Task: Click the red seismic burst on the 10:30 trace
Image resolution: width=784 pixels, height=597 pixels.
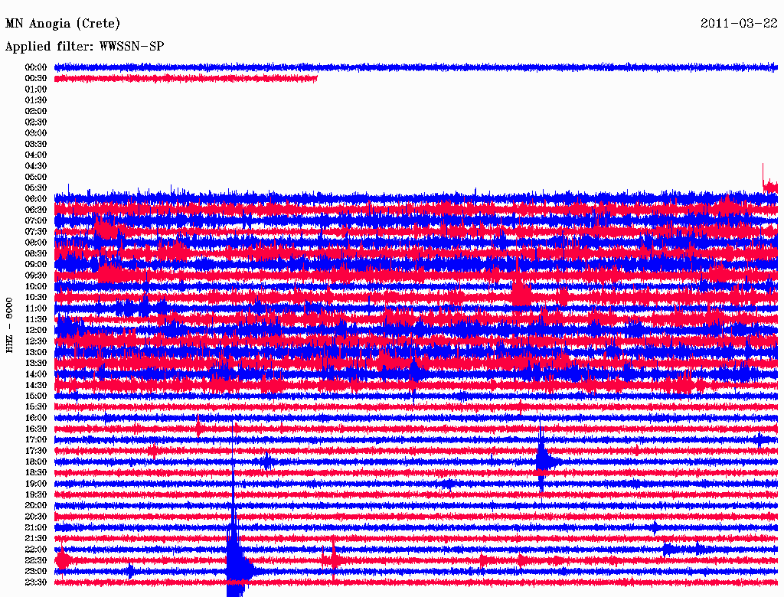Action: click(x=521, y=294)
